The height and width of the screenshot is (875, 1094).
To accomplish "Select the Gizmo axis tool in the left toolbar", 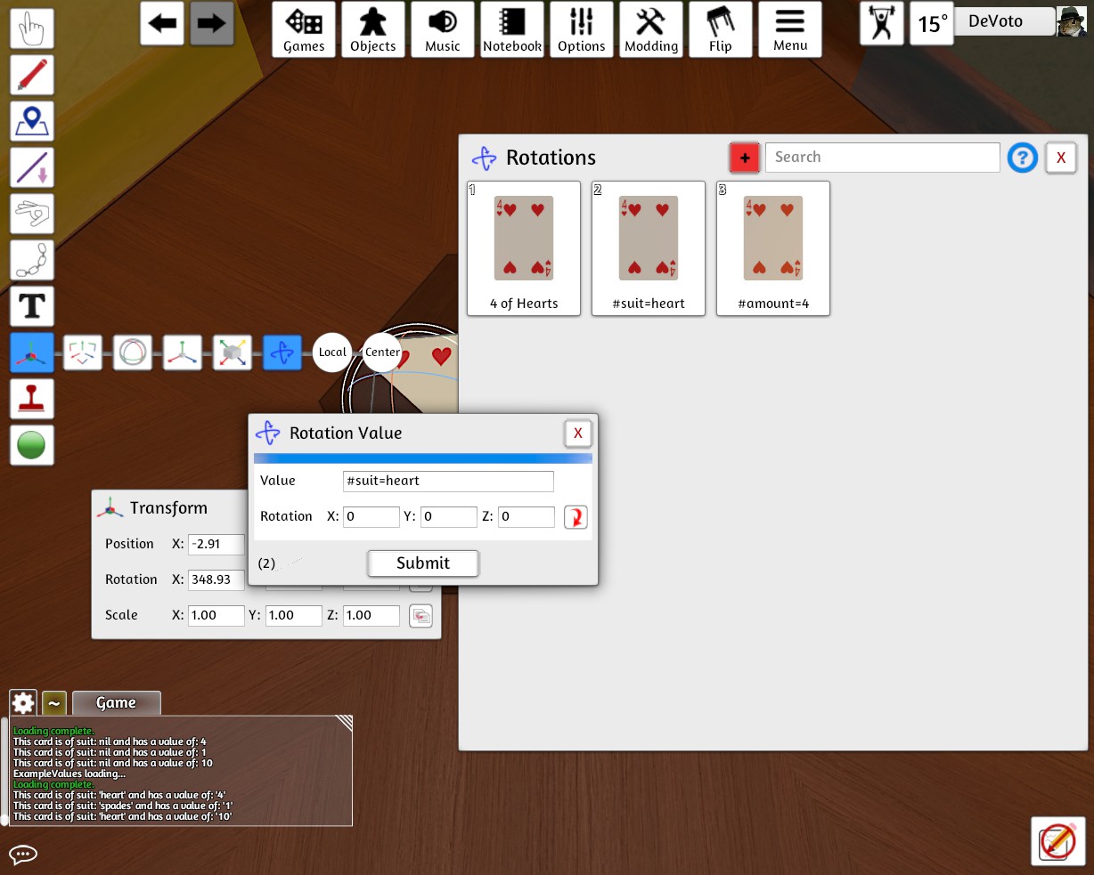I will pos(32,352).
